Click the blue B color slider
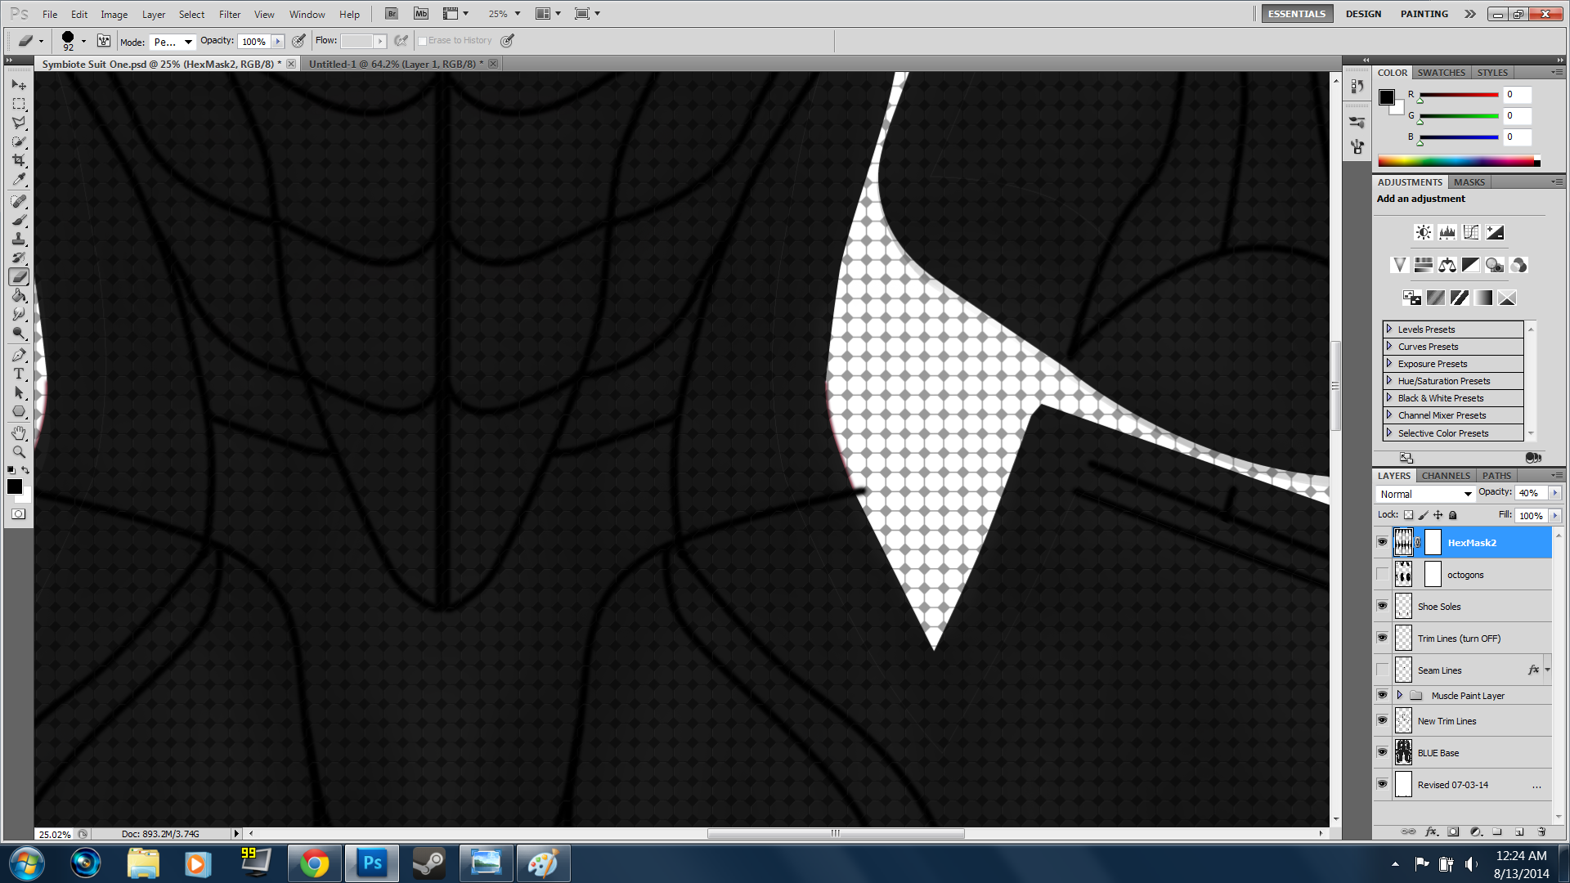The width and height of the screenshot is (1570, 883). tap(1459, 137)
